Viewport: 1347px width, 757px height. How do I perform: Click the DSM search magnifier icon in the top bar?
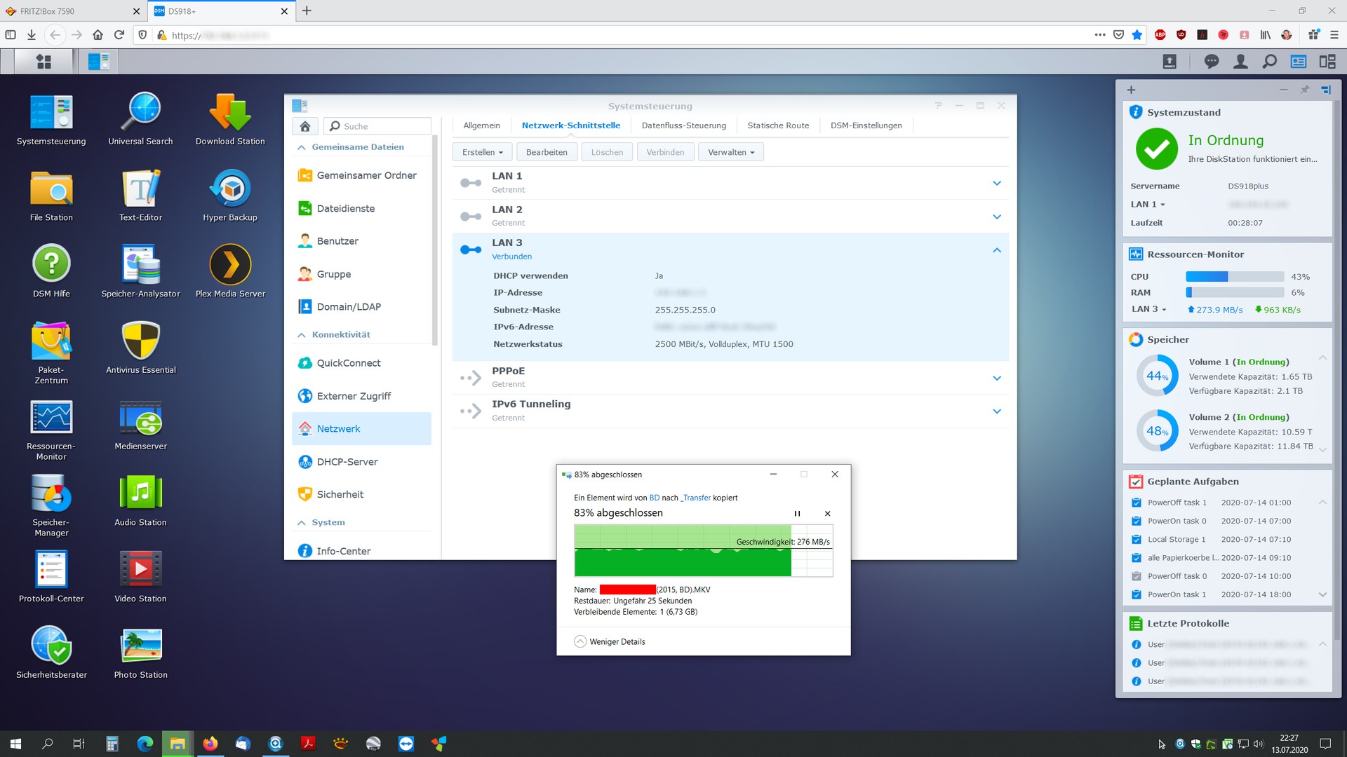1269,62
